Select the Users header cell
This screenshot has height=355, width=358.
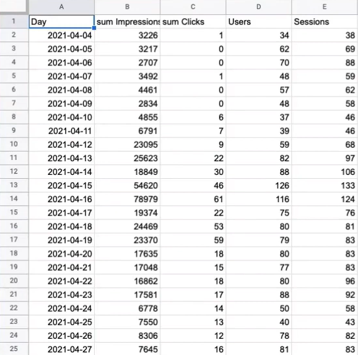click(259, 22)
